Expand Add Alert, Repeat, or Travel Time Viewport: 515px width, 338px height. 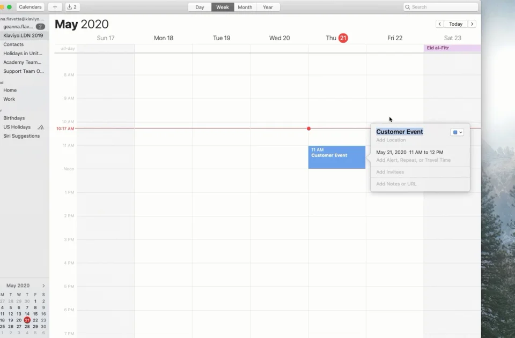click(413, 160)
